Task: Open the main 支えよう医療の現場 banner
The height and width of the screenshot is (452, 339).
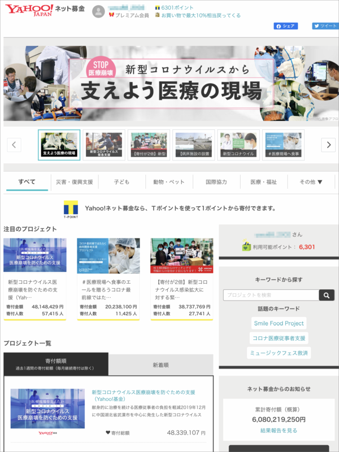Action: 171,83
